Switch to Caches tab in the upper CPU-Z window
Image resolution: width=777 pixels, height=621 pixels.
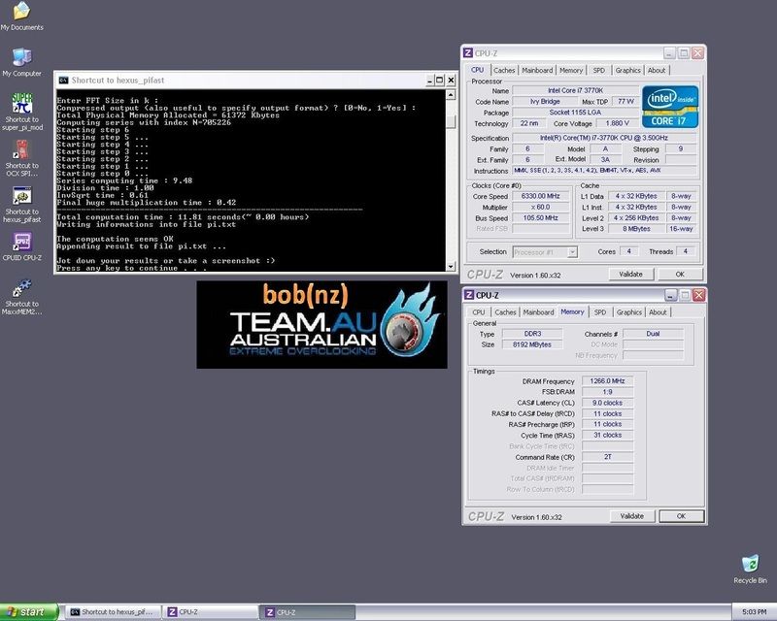point(504,70)
